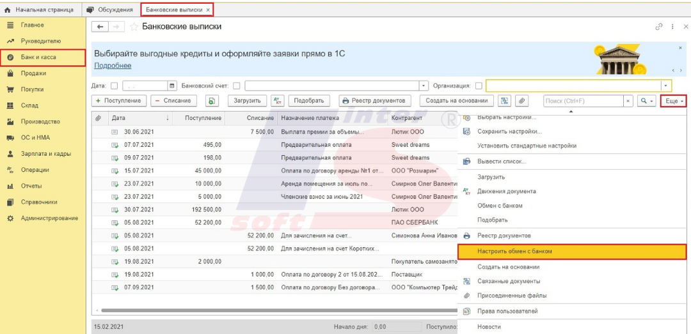
Task: Click the Справочники sidebar icon
Action: [x=11, y=202]
